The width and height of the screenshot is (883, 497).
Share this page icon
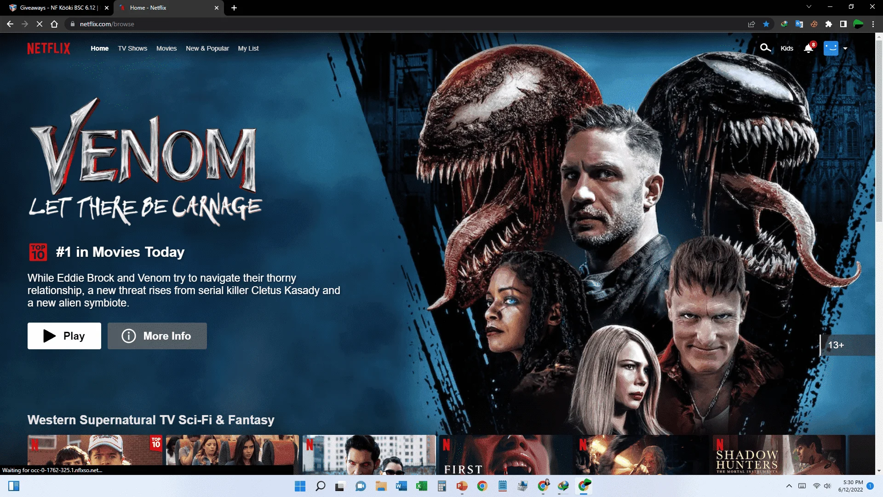tap(751, 24)
